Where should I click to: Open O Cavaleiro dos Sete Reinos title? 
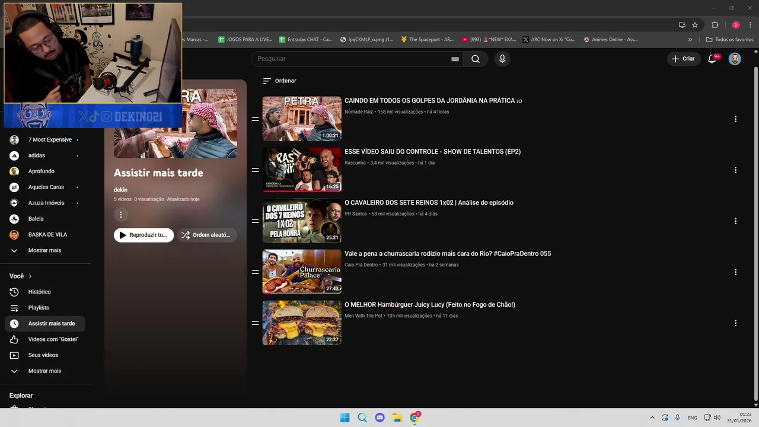pos(429,203)
